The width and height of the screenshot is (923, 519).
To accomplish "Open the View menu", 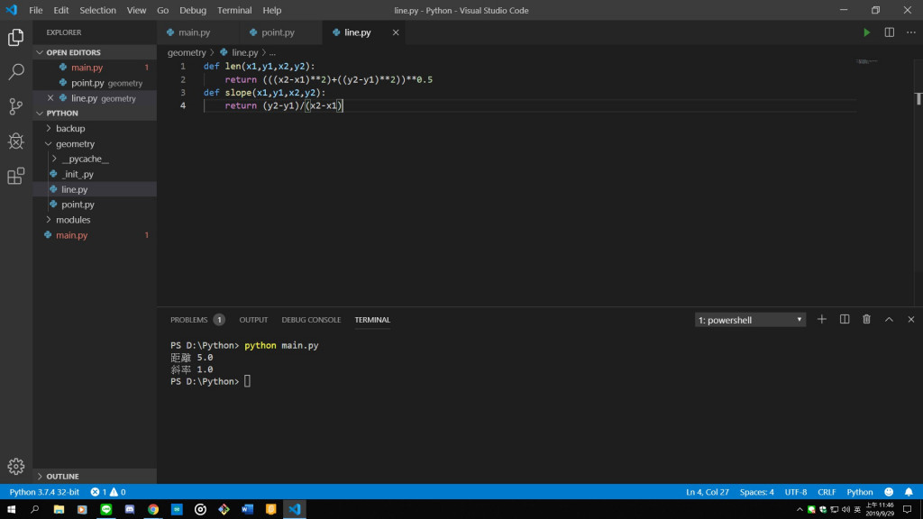I will [x=136, y=10].
